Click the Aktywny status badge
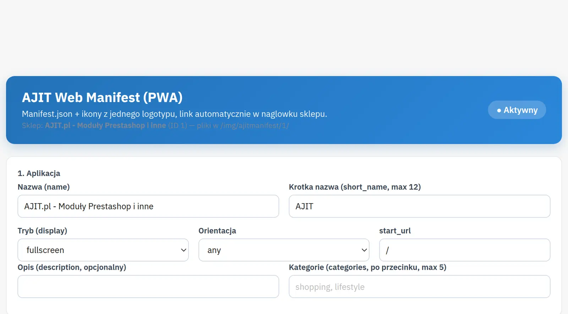 (517, 110)
